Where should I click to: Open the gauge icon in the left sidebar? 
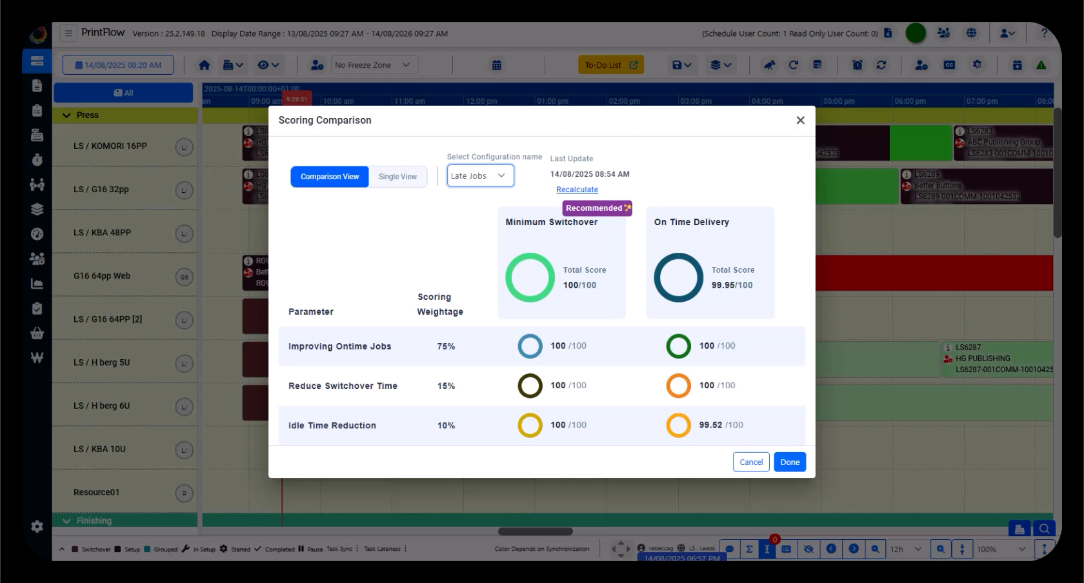(37, 234)
